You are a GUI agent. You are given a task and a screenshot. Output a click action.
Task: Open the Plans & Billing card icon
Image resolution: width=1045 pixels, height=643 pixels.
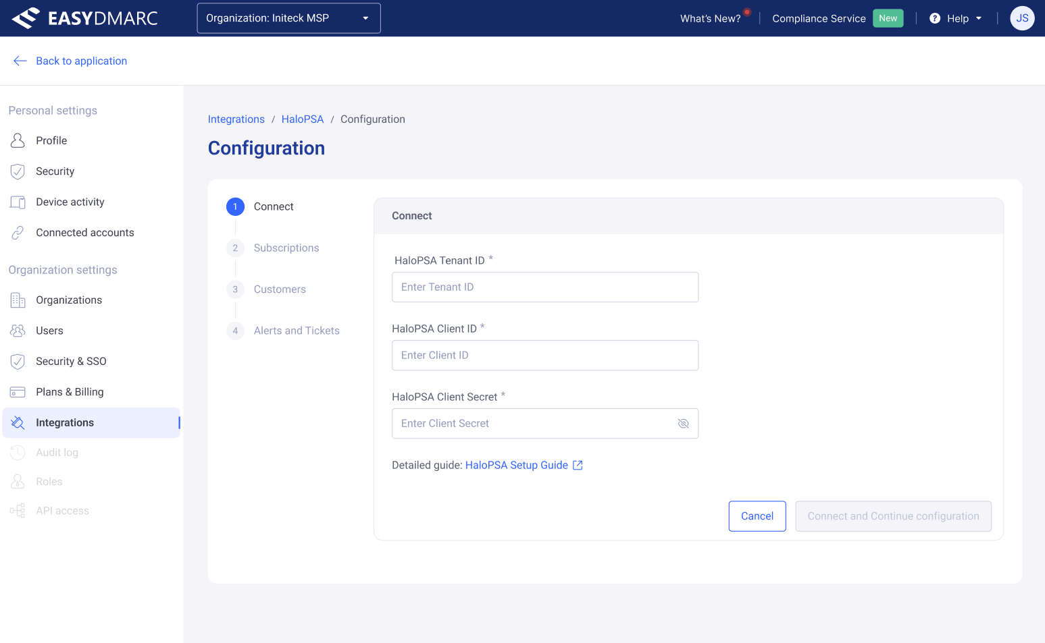point(18,391)
